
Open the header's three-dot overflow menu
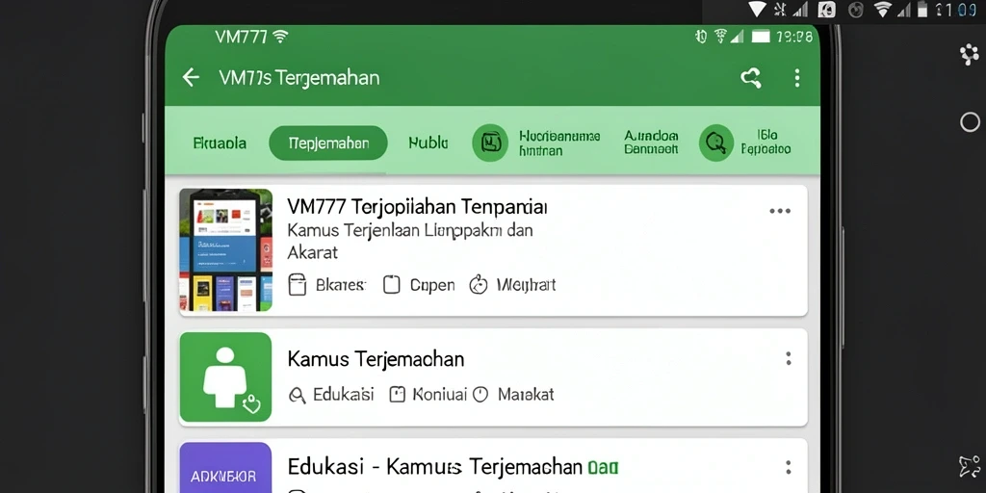pos(796,78)
